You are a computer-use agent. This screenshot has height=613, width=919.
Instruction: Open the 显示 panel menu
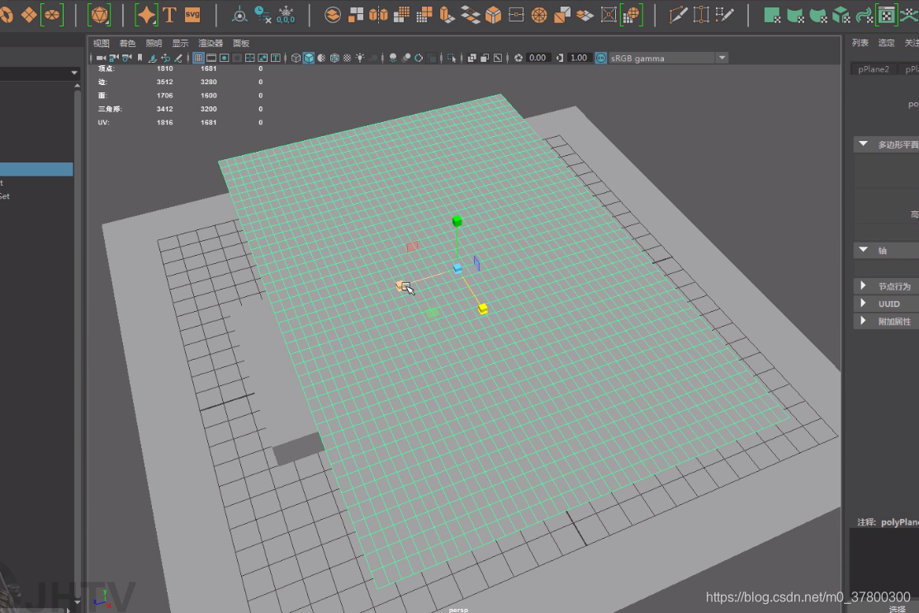point(180,44)
